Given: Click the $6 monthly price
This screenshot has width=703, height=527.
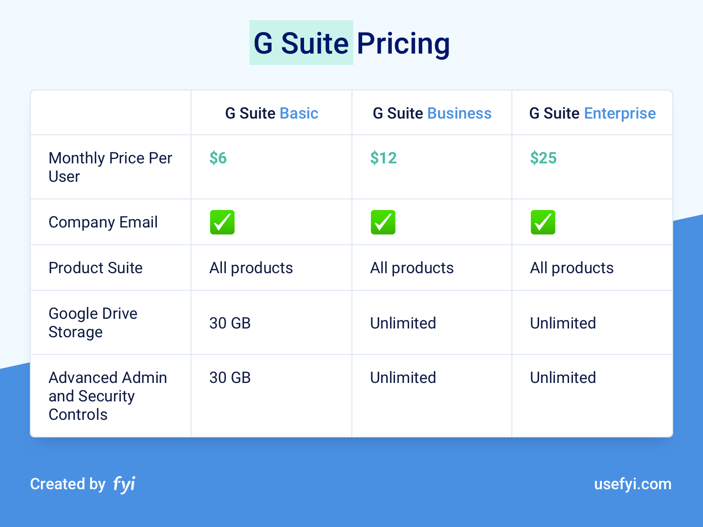Looking at the screenshot, I should tap(218, 158).
